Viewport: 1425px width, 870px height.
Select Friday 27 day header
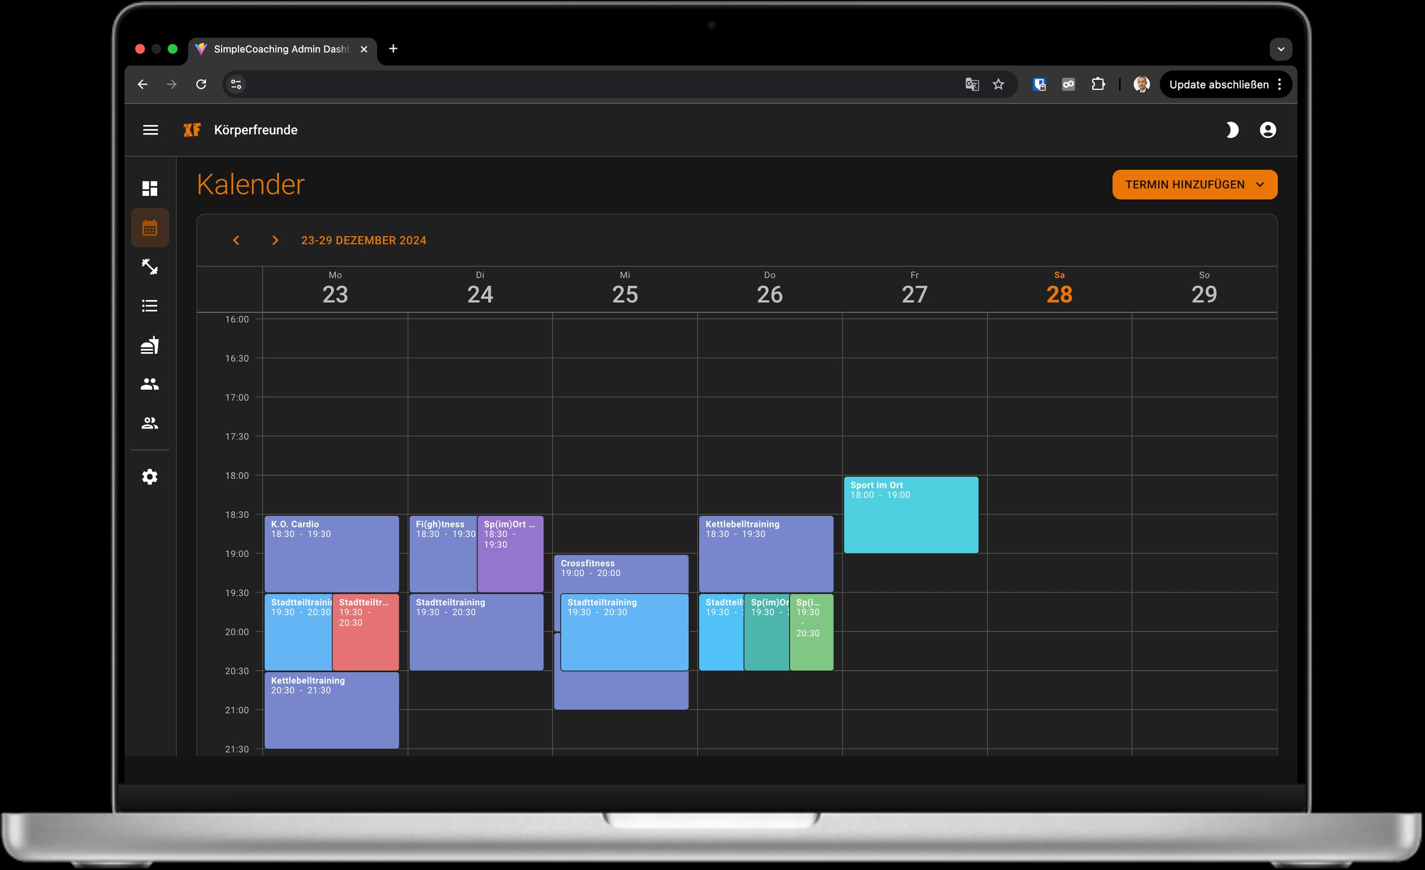pyautogui.click(x=914, y=288)
